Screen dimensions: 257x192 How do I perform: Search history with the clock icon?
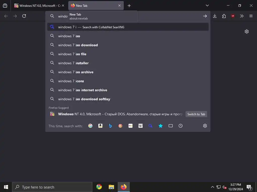point(180,126)
